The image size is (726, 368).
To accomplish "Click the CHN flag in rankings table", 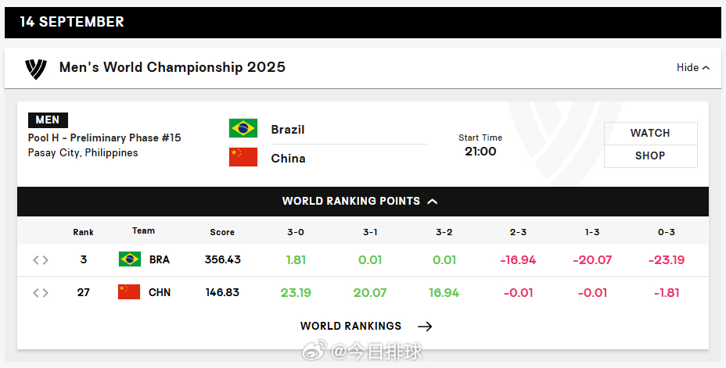I will click(129, 292).
